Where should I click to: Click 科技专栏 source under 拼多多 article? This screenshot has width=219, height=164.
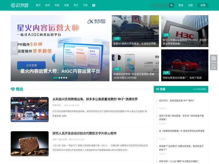pos(57,105)
